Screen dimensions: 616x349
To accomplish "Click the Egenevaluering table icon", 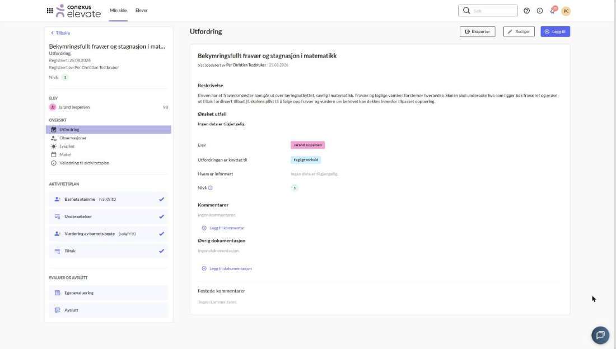I will click(57, 293).
